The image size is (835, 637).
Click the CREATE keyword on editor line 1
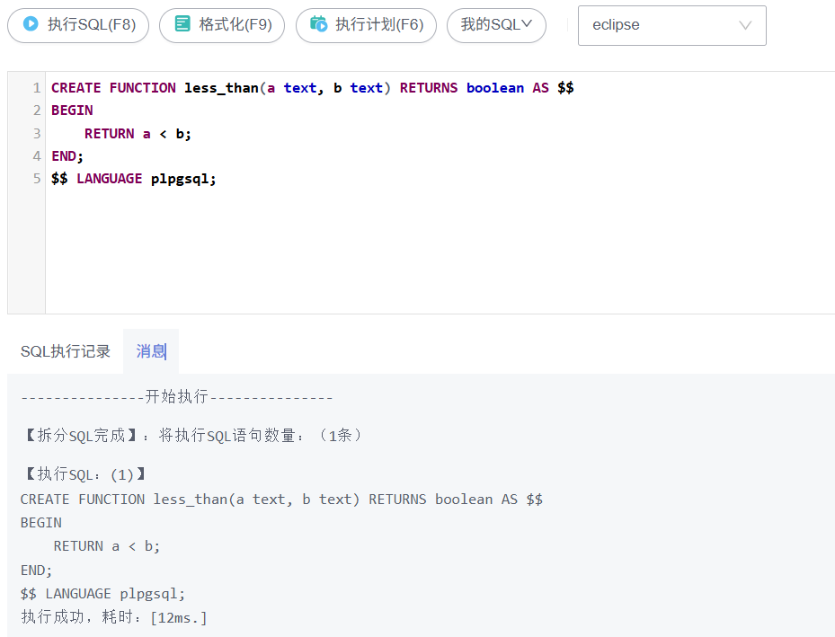pos(76,88)
